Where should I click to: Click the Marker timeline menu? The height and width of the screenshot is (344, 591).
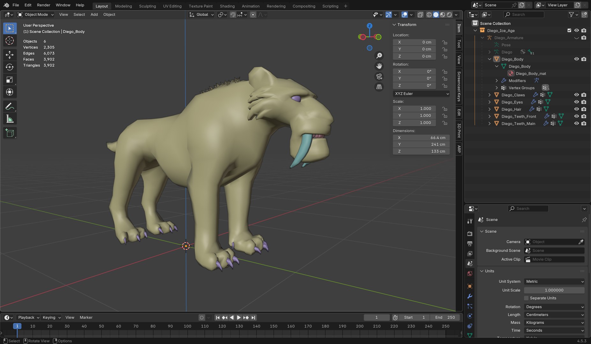pyautogui.click(x=86, y=318)
